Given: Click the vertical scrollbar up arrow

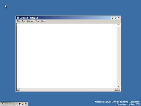Looking at the screenshot, I should pos(119,25).
